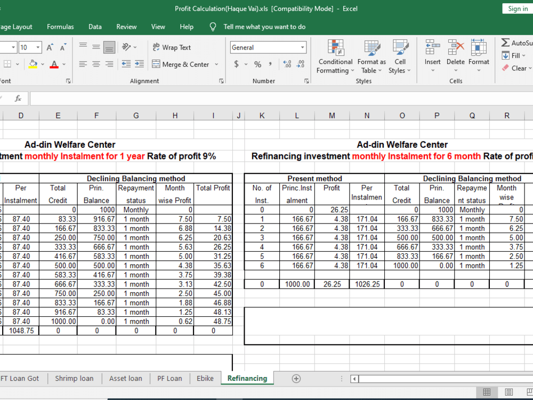
Task: Open the Formulas ribbon tab
Action: click(60, 26)
